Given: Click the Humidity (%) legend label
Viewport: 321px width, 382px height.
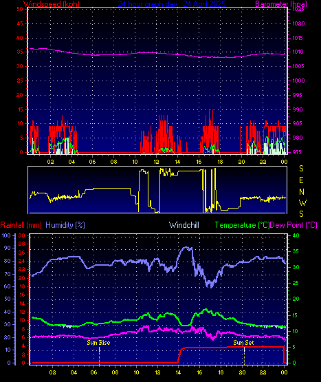Looking at the screenshot, I should [x=65, y=225].
